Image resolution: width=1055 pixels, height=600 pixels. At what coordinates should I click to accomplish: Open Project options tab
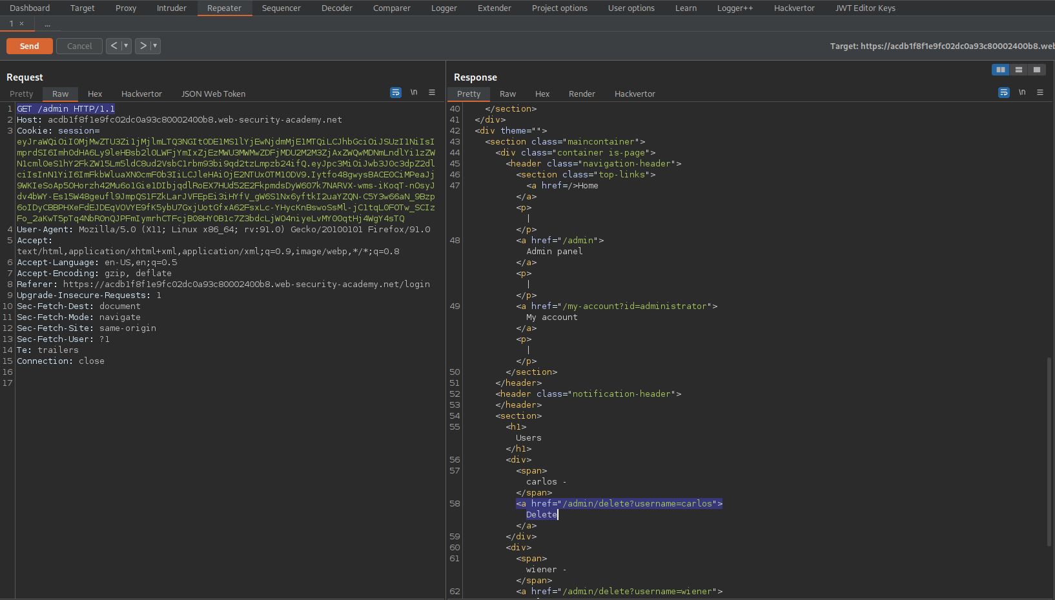tap(560, 8)
